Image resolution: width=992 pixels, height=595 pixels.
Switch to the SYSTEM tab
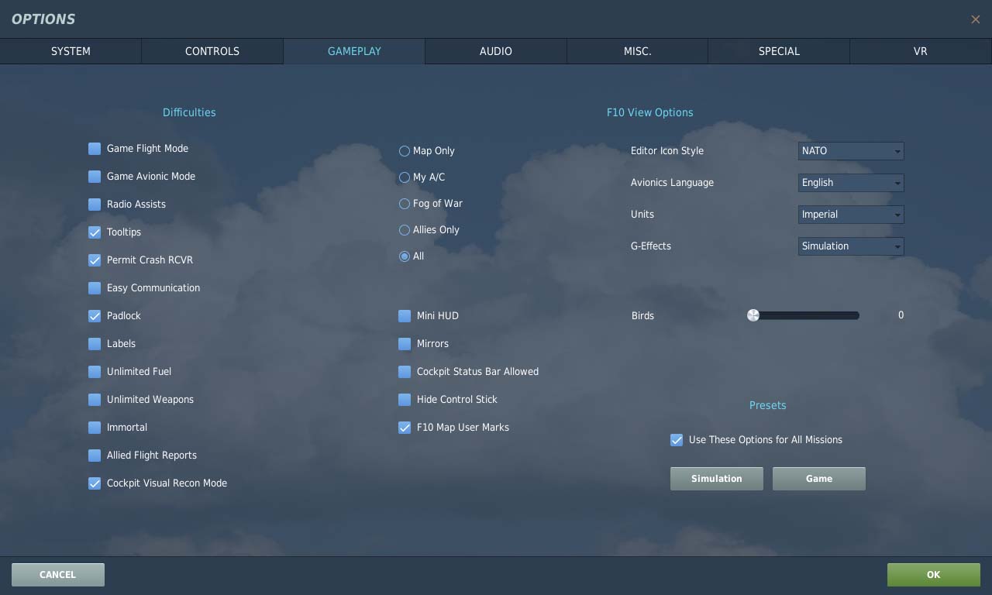(x=71, y=51)
